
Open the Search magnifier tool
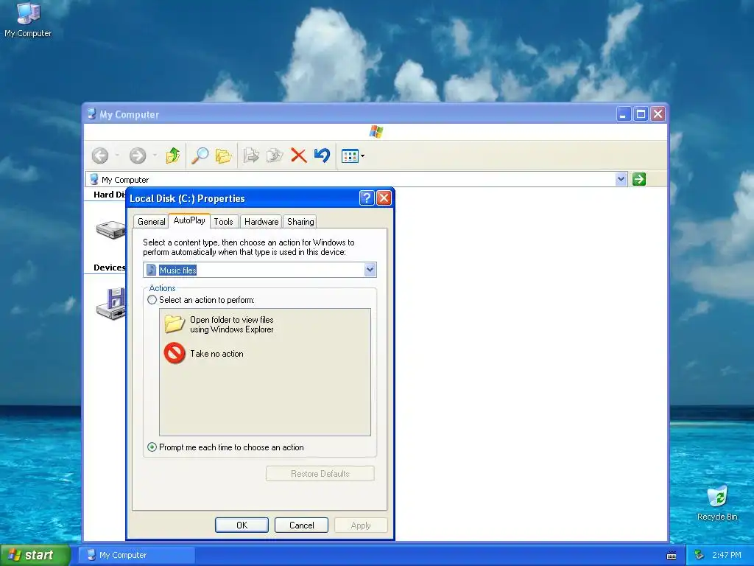pyautogui.click(x=200, y=156)
